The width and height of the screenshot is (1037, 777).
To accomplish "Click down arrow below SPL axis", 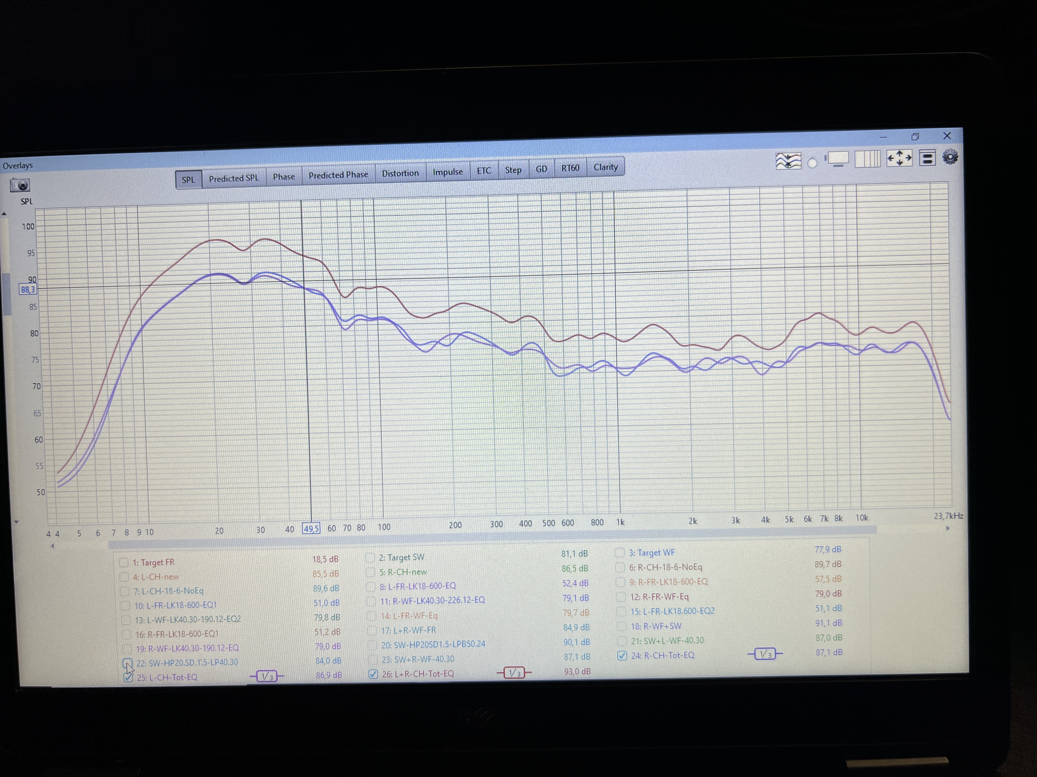I will [16, 522].
